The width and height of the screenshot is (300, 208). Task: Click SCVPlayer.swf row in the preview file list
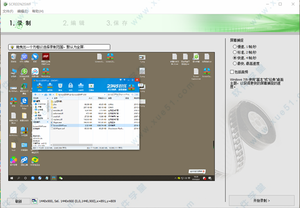pos(95,128)
